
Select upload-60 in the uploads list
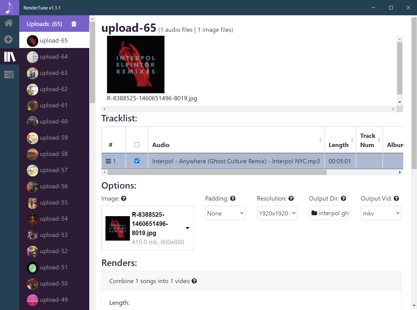click(x=54, y=121)
